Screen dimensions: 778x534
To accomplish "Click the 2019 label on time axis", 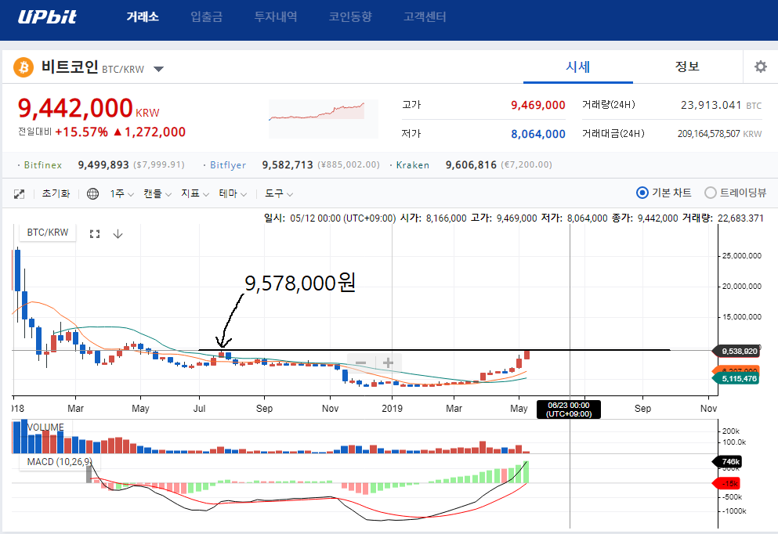I will pos(392,409).
